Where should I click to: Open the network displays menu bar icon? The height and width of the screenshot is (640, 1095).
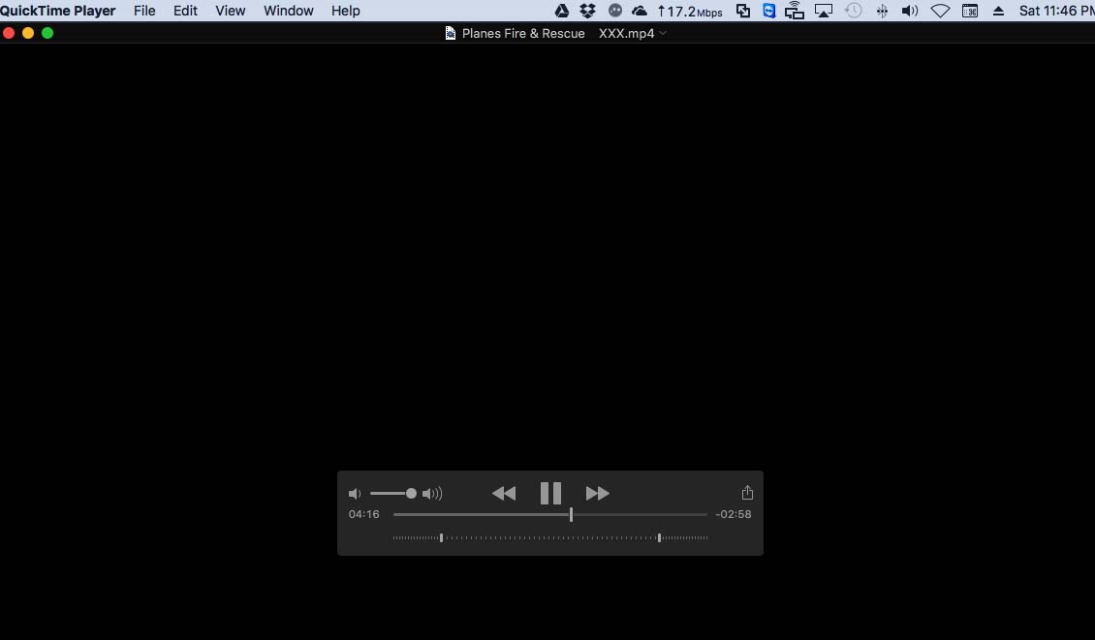click(795, 11)
